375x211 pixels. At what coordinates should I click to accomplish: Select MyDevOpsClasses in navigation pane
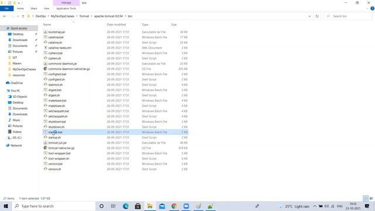tap(24, 69)
